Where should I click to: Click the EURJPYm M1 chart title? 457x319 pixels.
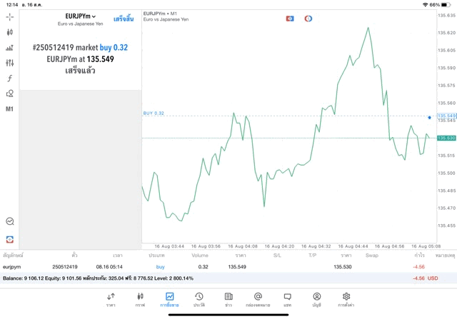coord(160,14)
